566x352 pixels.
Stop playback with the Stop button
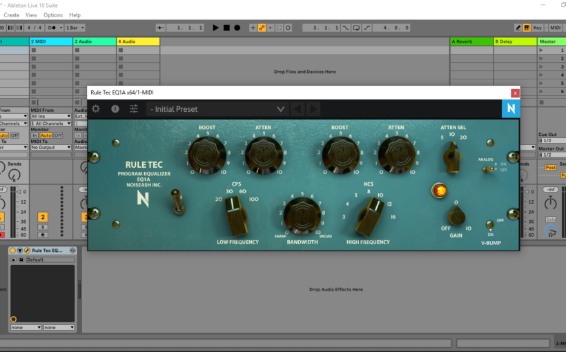[226, 28]
